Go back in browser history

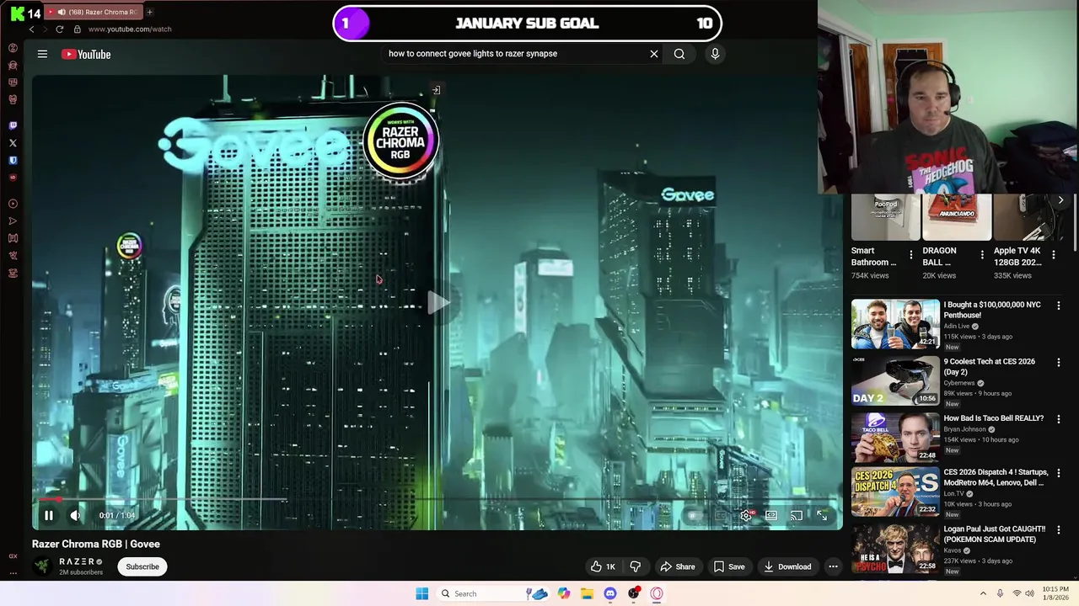coord(32,29)
